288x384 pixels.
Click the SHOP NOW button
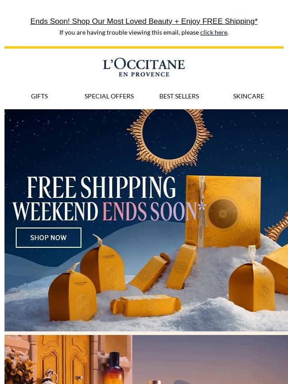point(49,237)
